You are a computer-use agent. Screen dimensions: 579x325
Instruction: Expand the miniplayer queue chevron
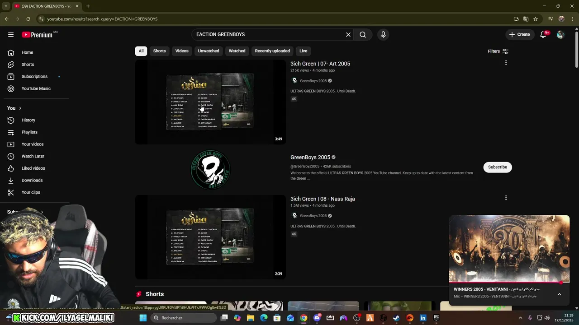559,294
